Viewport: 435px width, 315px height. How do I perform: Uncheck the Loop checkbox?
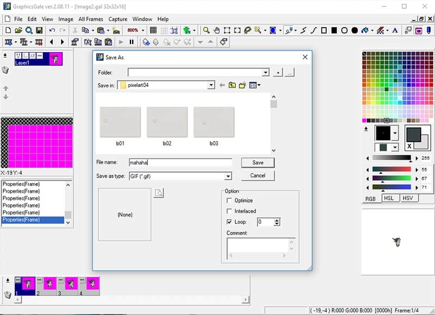[229, 222]
